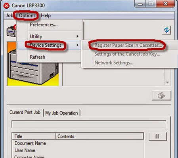The height and width of the screenshot is (158, 178).
Task: Click Register Paper Size in Cassettes...
Action: click(128, 45)
